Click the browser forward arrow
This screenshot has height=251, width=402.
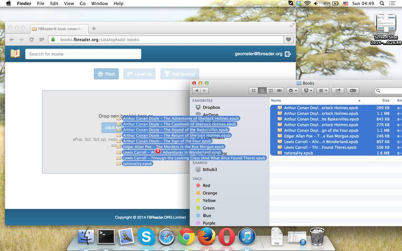pyautogui.click(x=21, y=40)
